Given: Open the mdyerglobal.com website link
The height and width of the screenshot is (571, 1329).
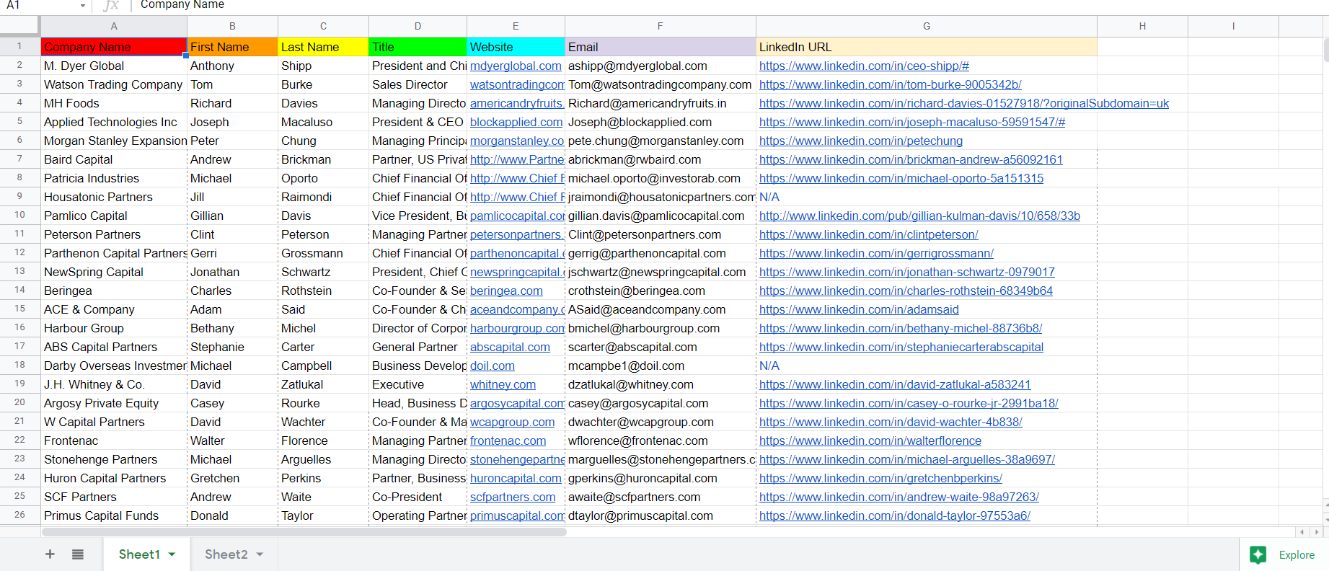Looking at the screenshot, I should point(516,66).
